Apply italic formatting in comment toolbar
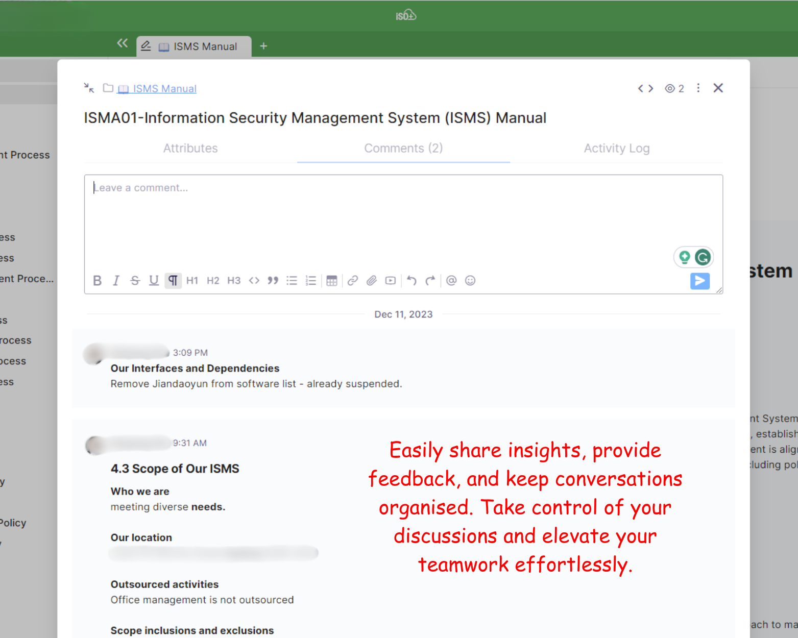The image size is (798, 638). [116, 281]
